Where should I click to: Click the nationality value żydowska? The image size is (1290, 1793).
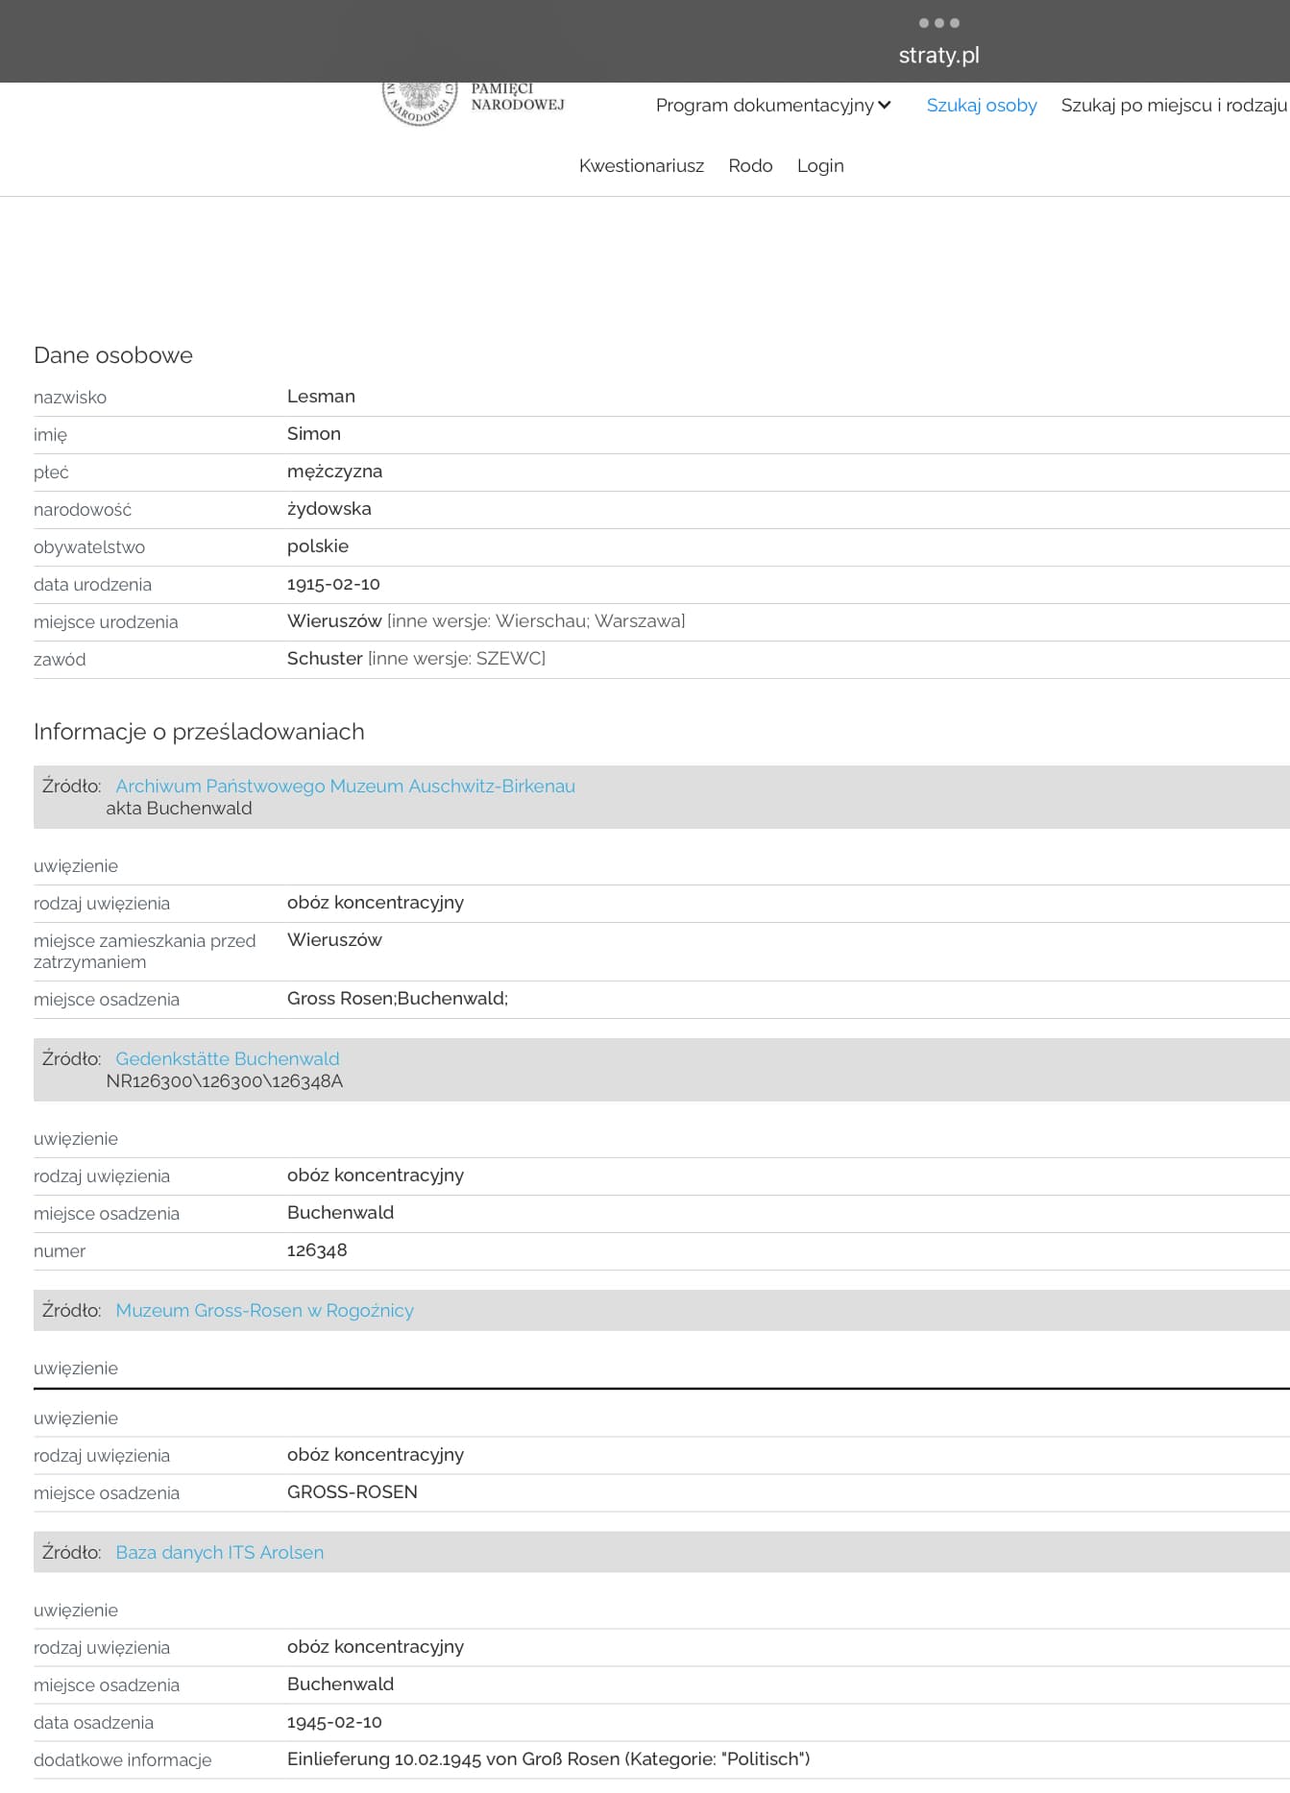(x=329, y=509)
